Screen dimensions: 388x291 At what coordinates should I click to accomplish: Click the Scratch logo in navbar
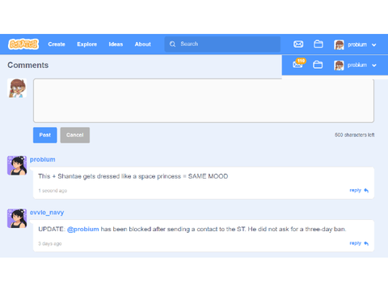click(23, 44)
